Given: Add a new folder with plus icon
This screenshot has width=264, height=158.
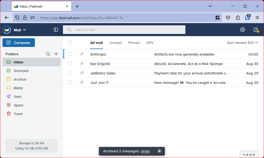Looking at the screenshot, I should click(x=56, y=54).
